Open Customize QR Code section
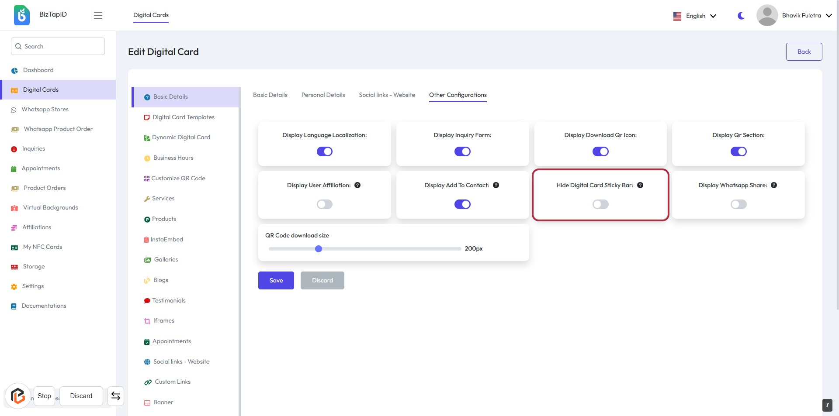Viewport: 839px width, 416px height. (178, 178)
